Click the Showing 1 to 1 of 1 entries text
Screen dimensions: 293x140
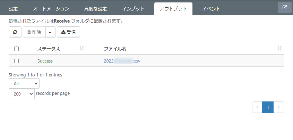(35, 75)
